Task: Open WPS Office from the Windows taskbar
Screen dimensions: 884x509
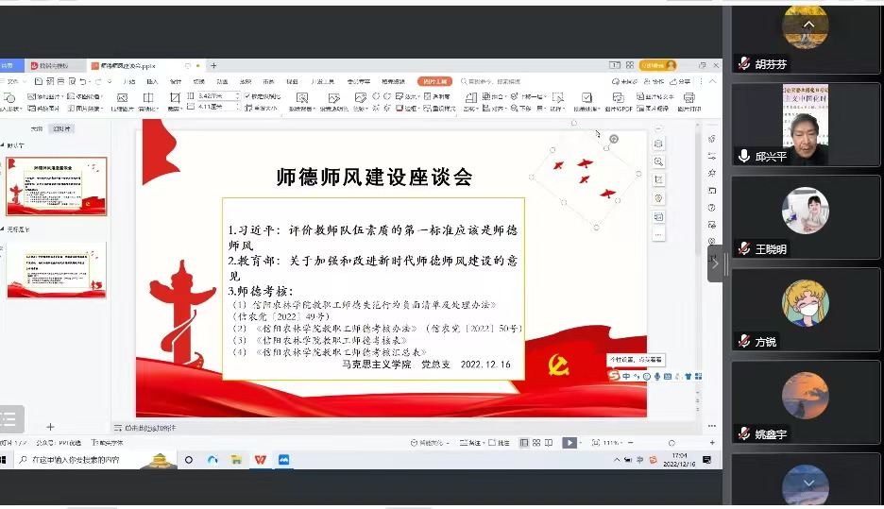Action: pos(260,460)
